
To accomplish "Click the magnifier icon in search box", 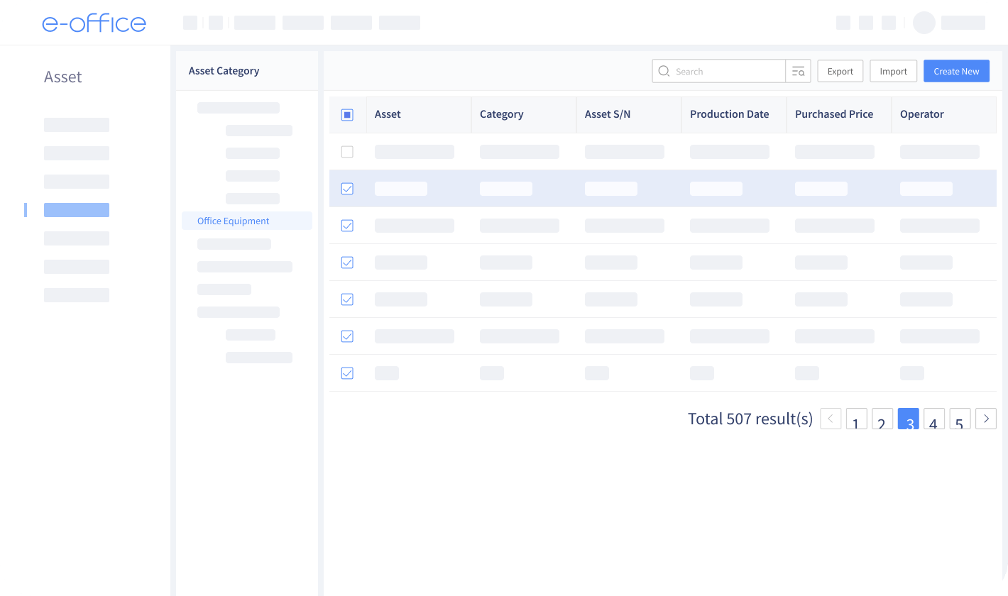I will (664, 71).
